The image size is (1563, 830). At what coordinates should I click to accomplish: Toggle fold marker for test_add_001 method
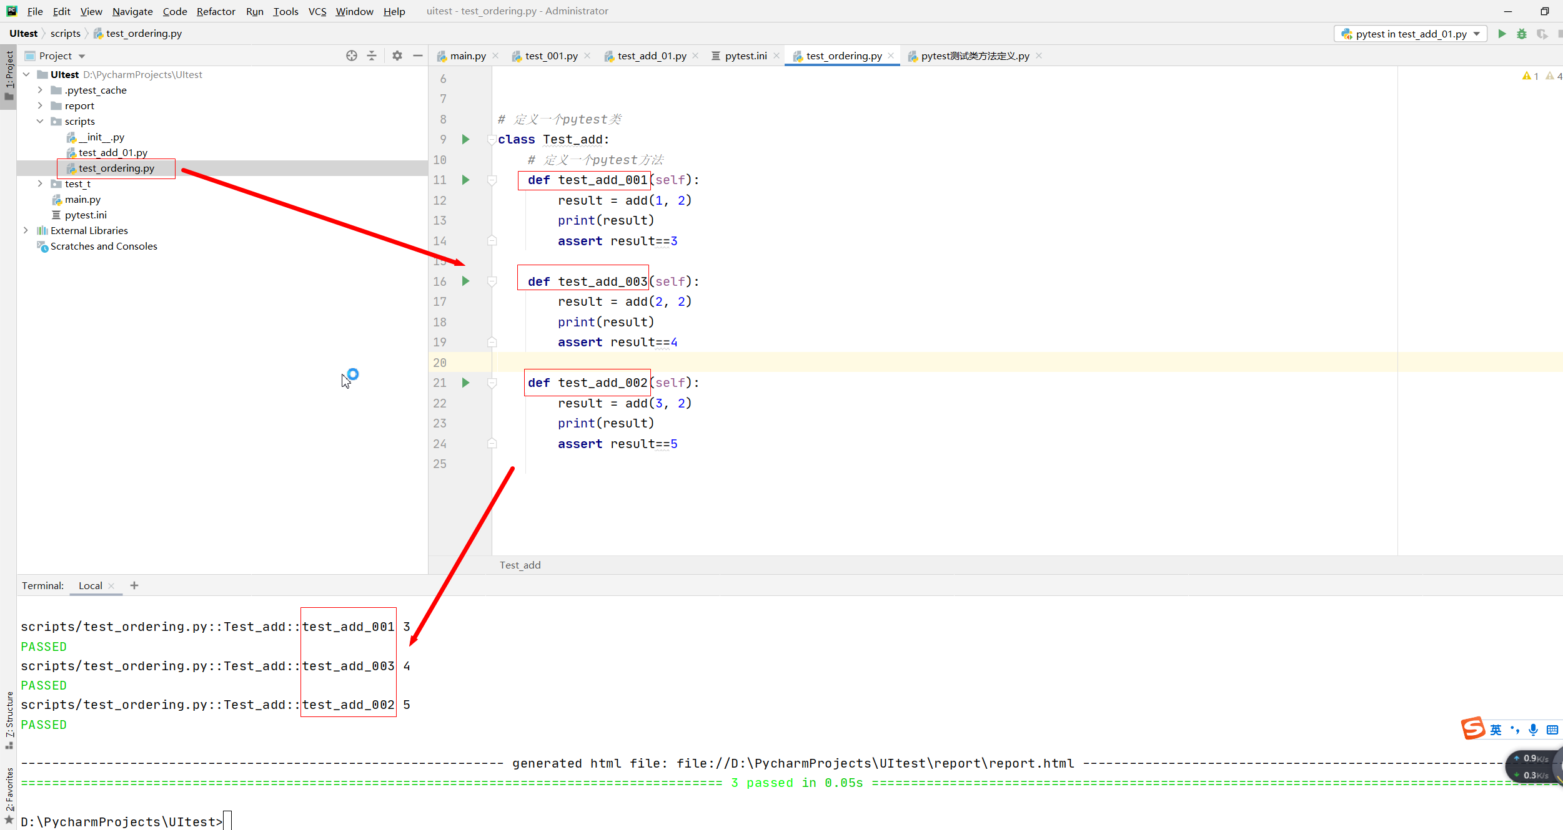492,180
